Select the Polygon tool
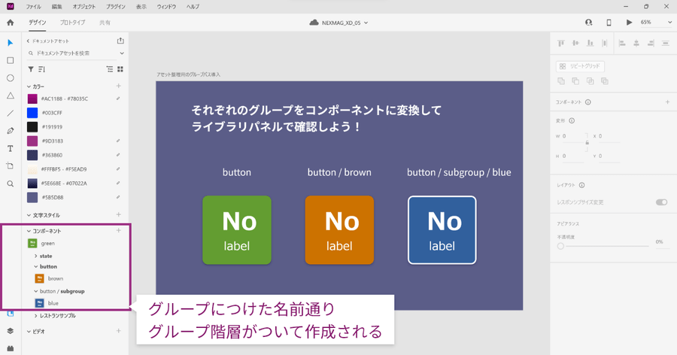This screenshot has width=677, height=355. pos(11,96)
